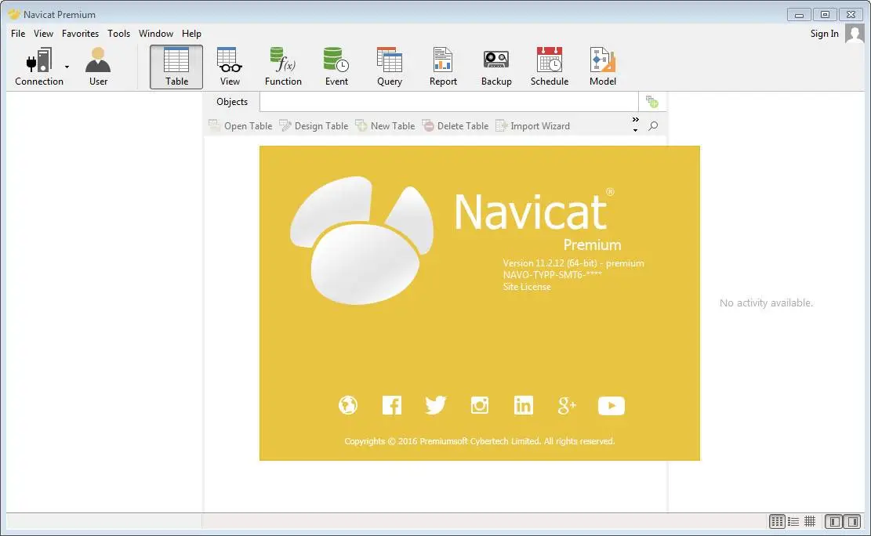Image resolution: width=871 pixels, height=536 pixels.
Task: Open the Report toolbar icon
Action: coord(443,67)
